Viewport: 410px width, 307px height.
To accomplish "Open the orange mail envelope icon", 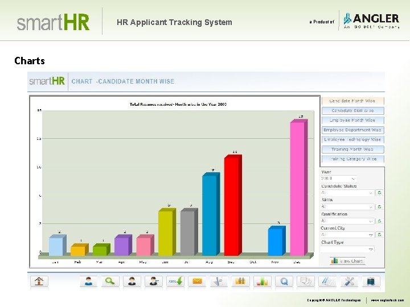I will [x=197, y=281].
